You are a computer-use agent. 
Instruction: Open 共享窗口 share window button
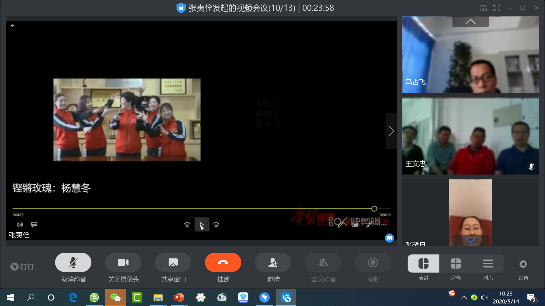pyautogui.click(x=173, y=262)
